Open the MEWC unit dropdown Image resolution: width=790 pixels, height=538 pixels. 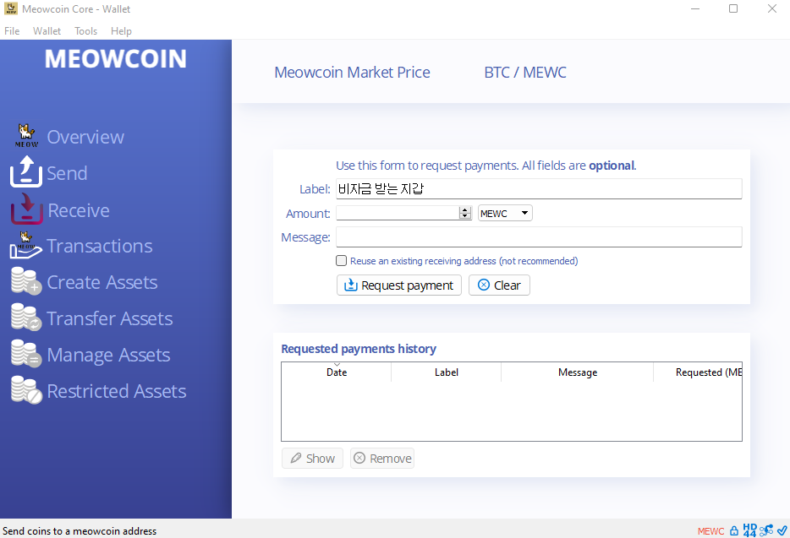coord(505,214)
